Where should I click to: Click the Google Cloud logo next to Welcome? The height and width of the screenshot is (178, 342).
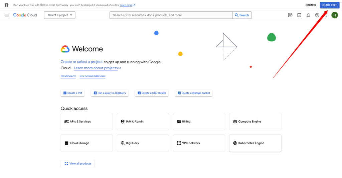point(65,49)
